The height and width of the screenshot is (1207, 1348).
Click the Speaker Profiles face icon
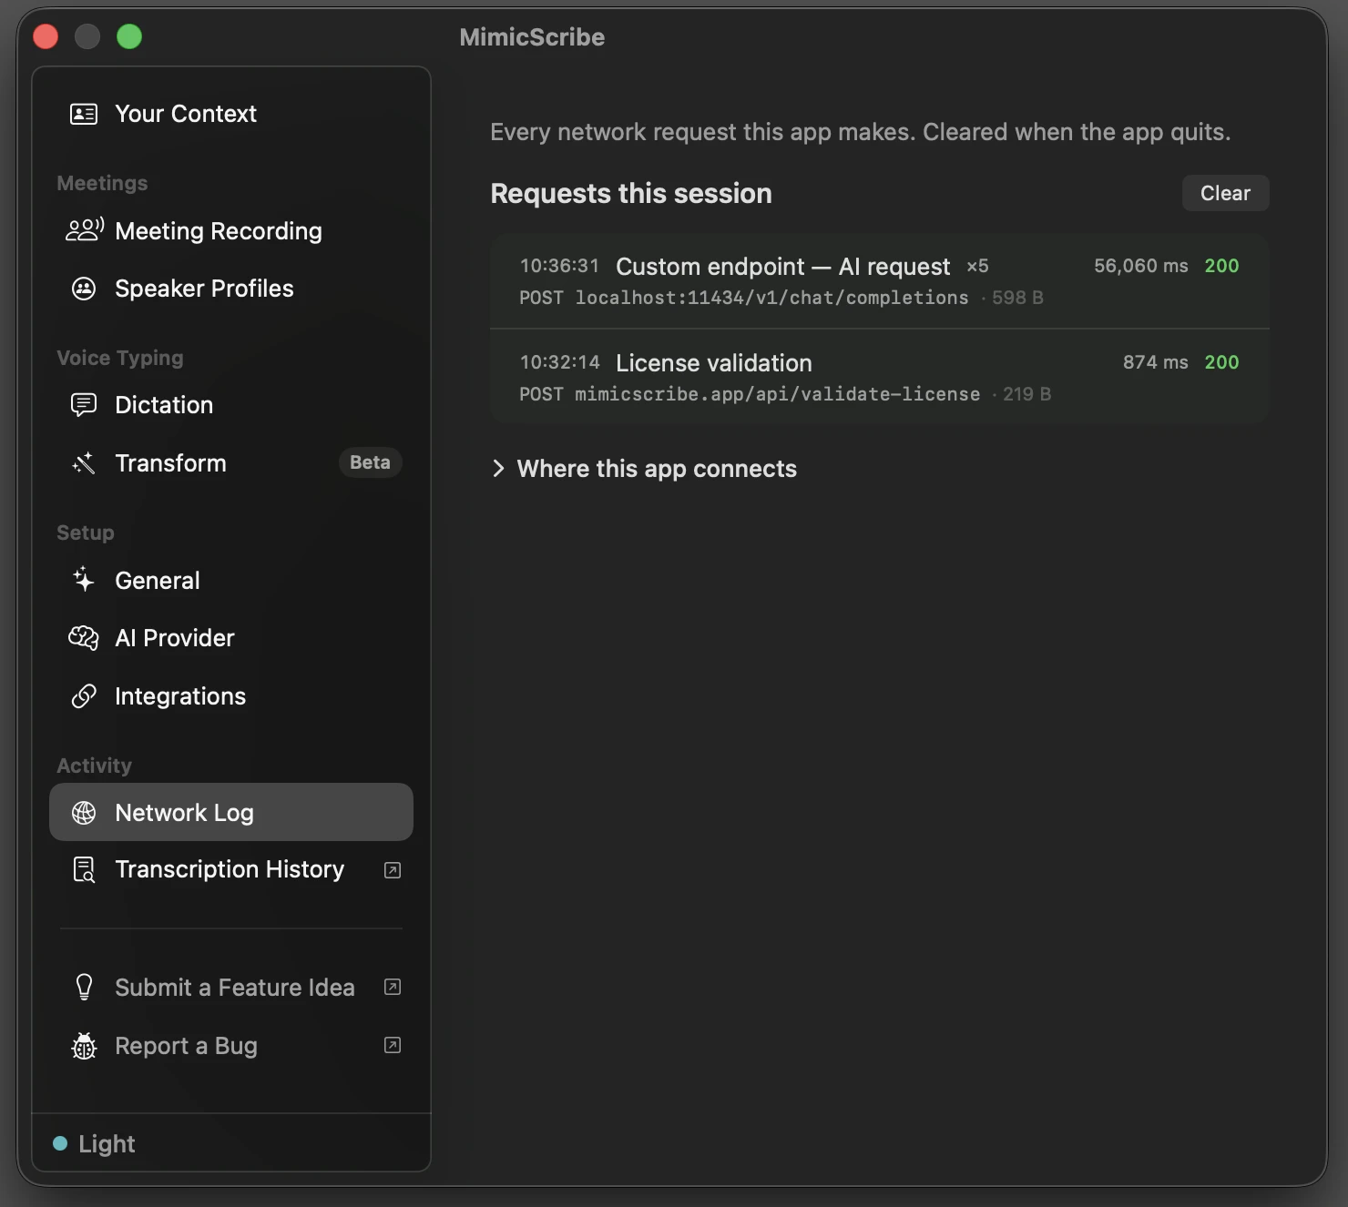pyautogui.click(x=84, y=289)
